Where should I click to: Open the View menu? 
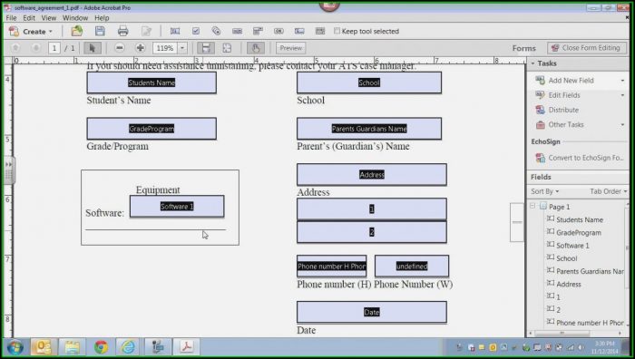point(49,18)
